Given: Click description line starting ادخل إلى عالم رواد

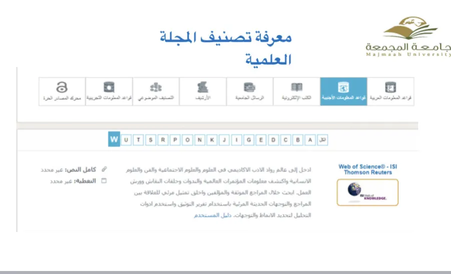Looking at the screenshot, I should coord(219,169).
